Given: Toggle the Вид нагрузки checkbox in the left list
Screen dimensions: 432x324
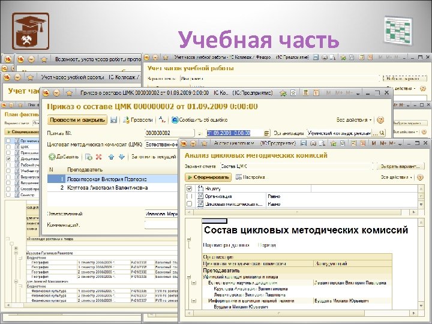Looking at the screenshot, I should 8,176.
